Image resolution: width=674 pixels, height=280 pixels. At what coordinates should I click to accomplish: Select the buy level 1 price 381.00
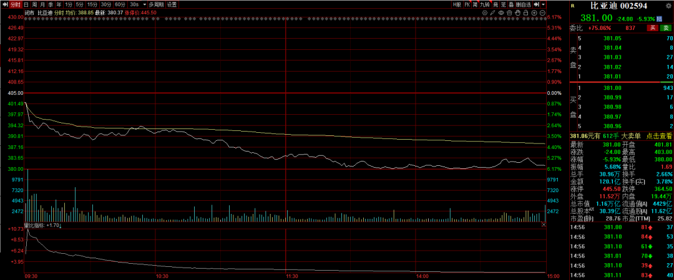click(x=613, y=87)
